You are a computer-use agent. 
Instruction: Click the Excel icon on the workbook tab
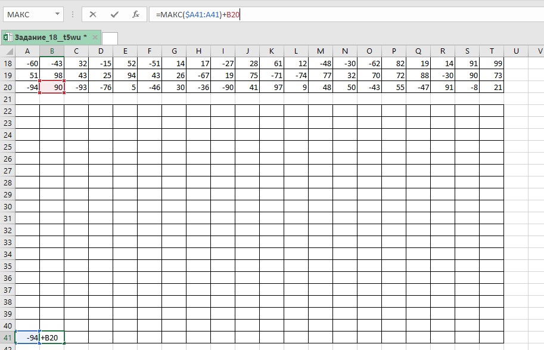coord(8,37)
